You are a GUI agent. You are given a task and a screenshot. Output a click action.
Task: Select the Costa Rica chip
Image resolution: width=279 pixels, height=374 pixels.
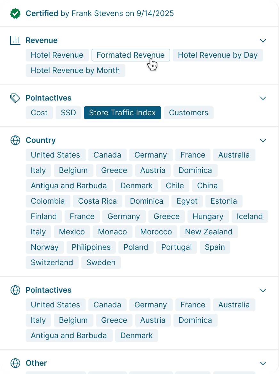(x=97, y=201)
